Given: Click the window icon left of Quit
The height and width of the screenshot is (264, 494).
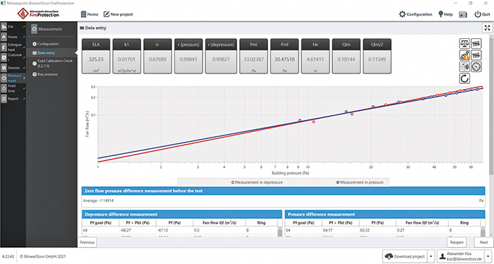Looking at the screenshot, I should point(462,15).
